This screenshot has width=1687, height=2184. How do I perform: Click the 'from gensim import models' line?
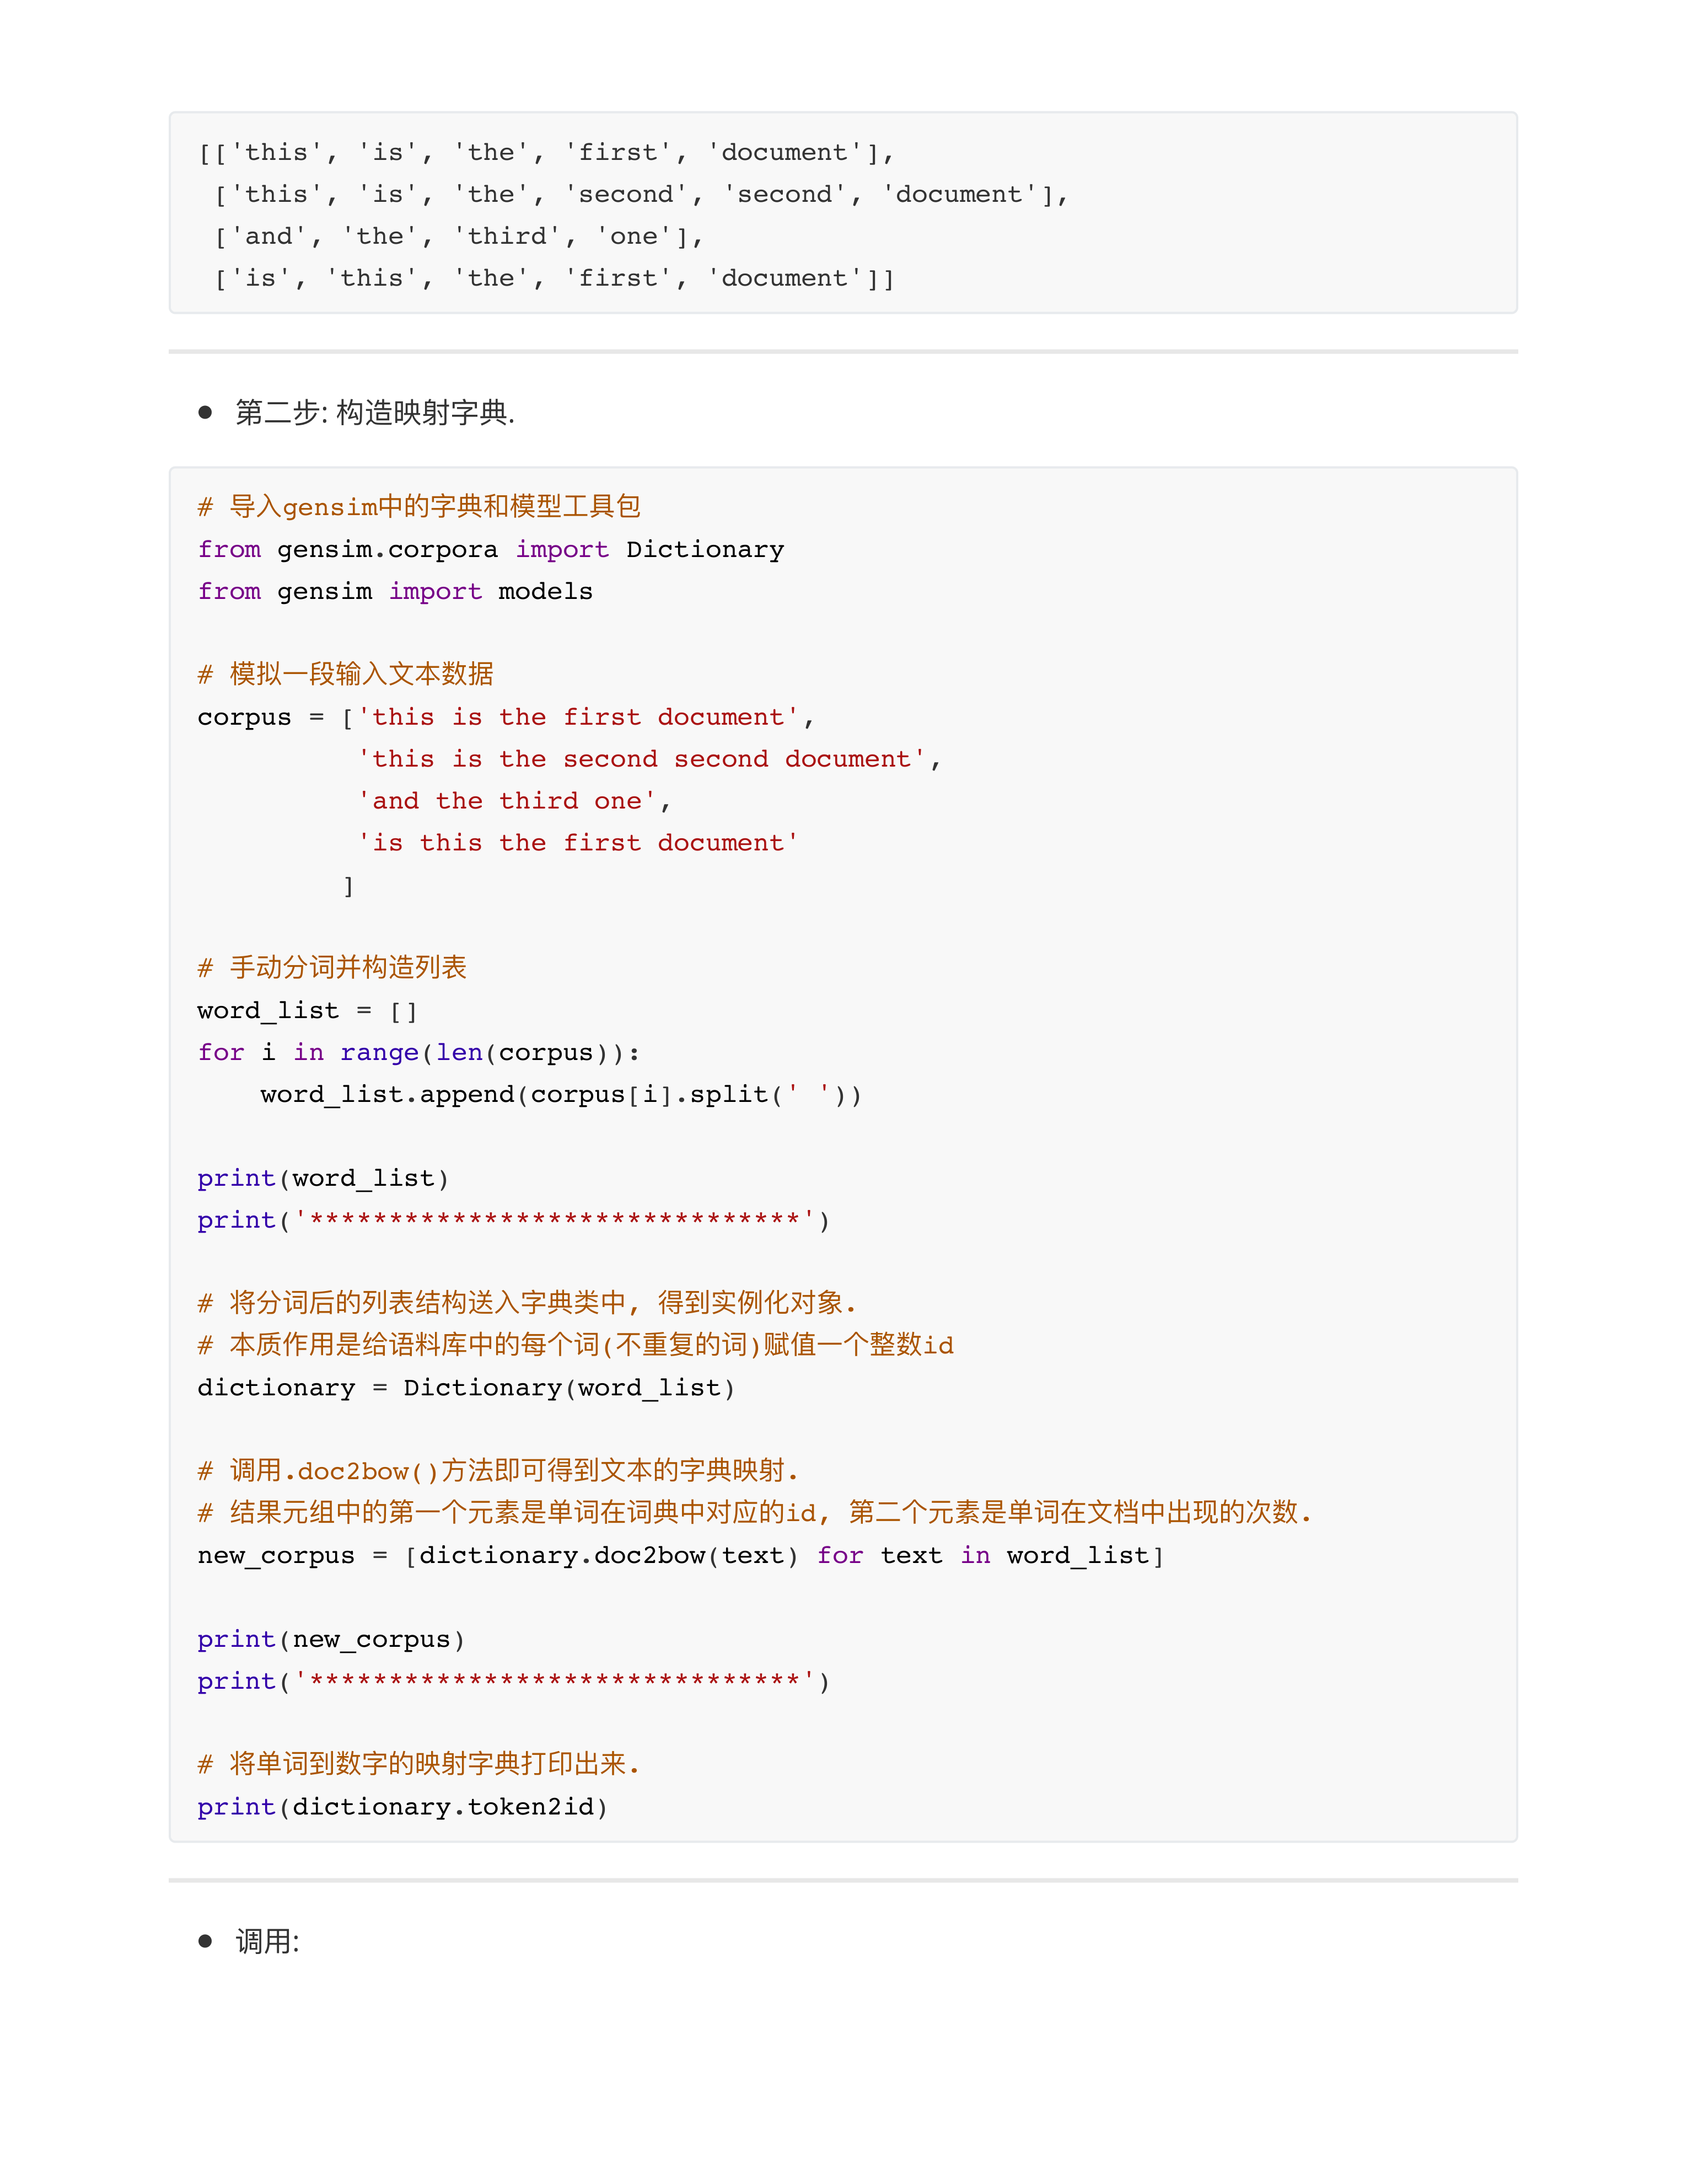[395, 591]
